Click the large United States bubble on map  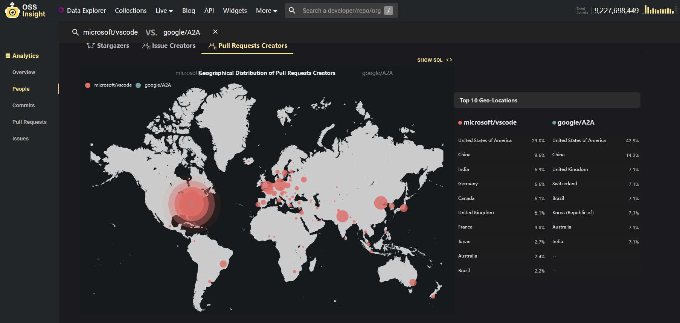(x=191, y=204)
